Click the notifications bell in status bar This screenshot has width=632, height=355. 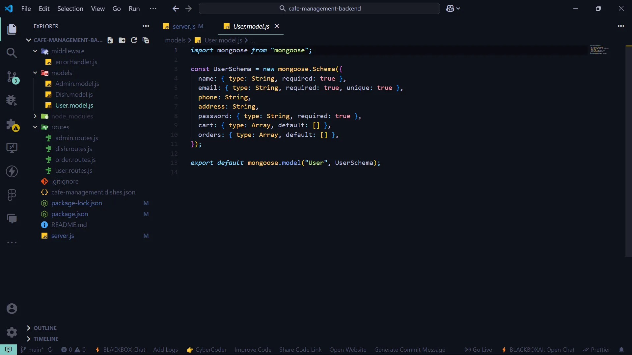621,350
